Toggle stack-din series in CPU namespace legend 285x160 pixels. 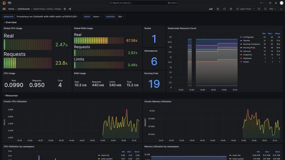(105, 155)
